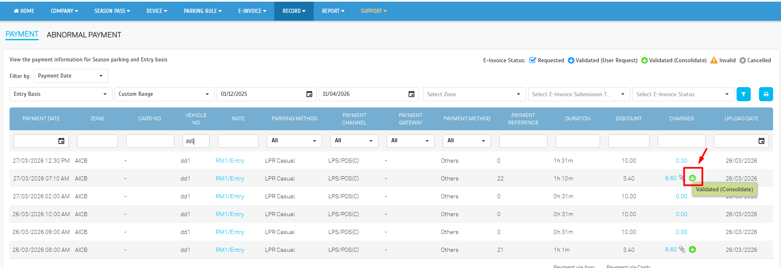Open the Select Zone dropdown
This screenshot has height=268, width=781.
click(x=473, y=94)
